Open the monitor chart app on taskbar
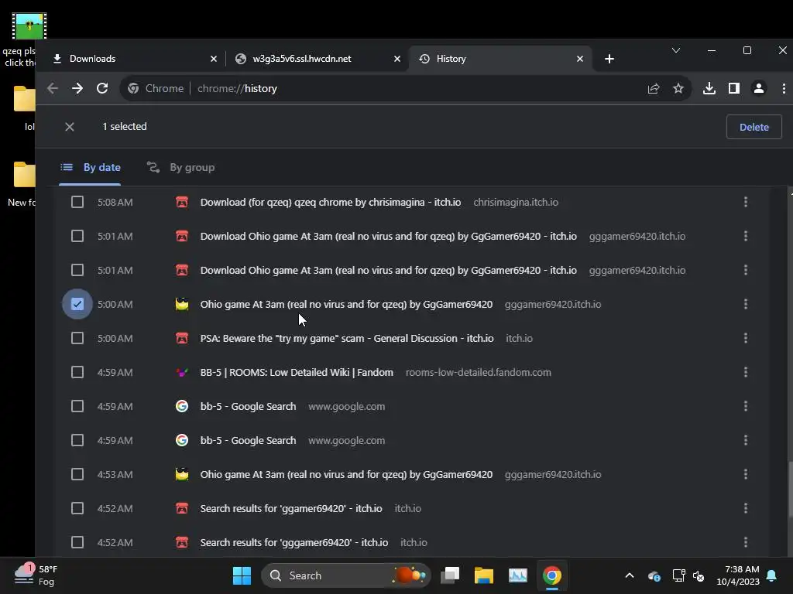 click(x=517, y=575)
